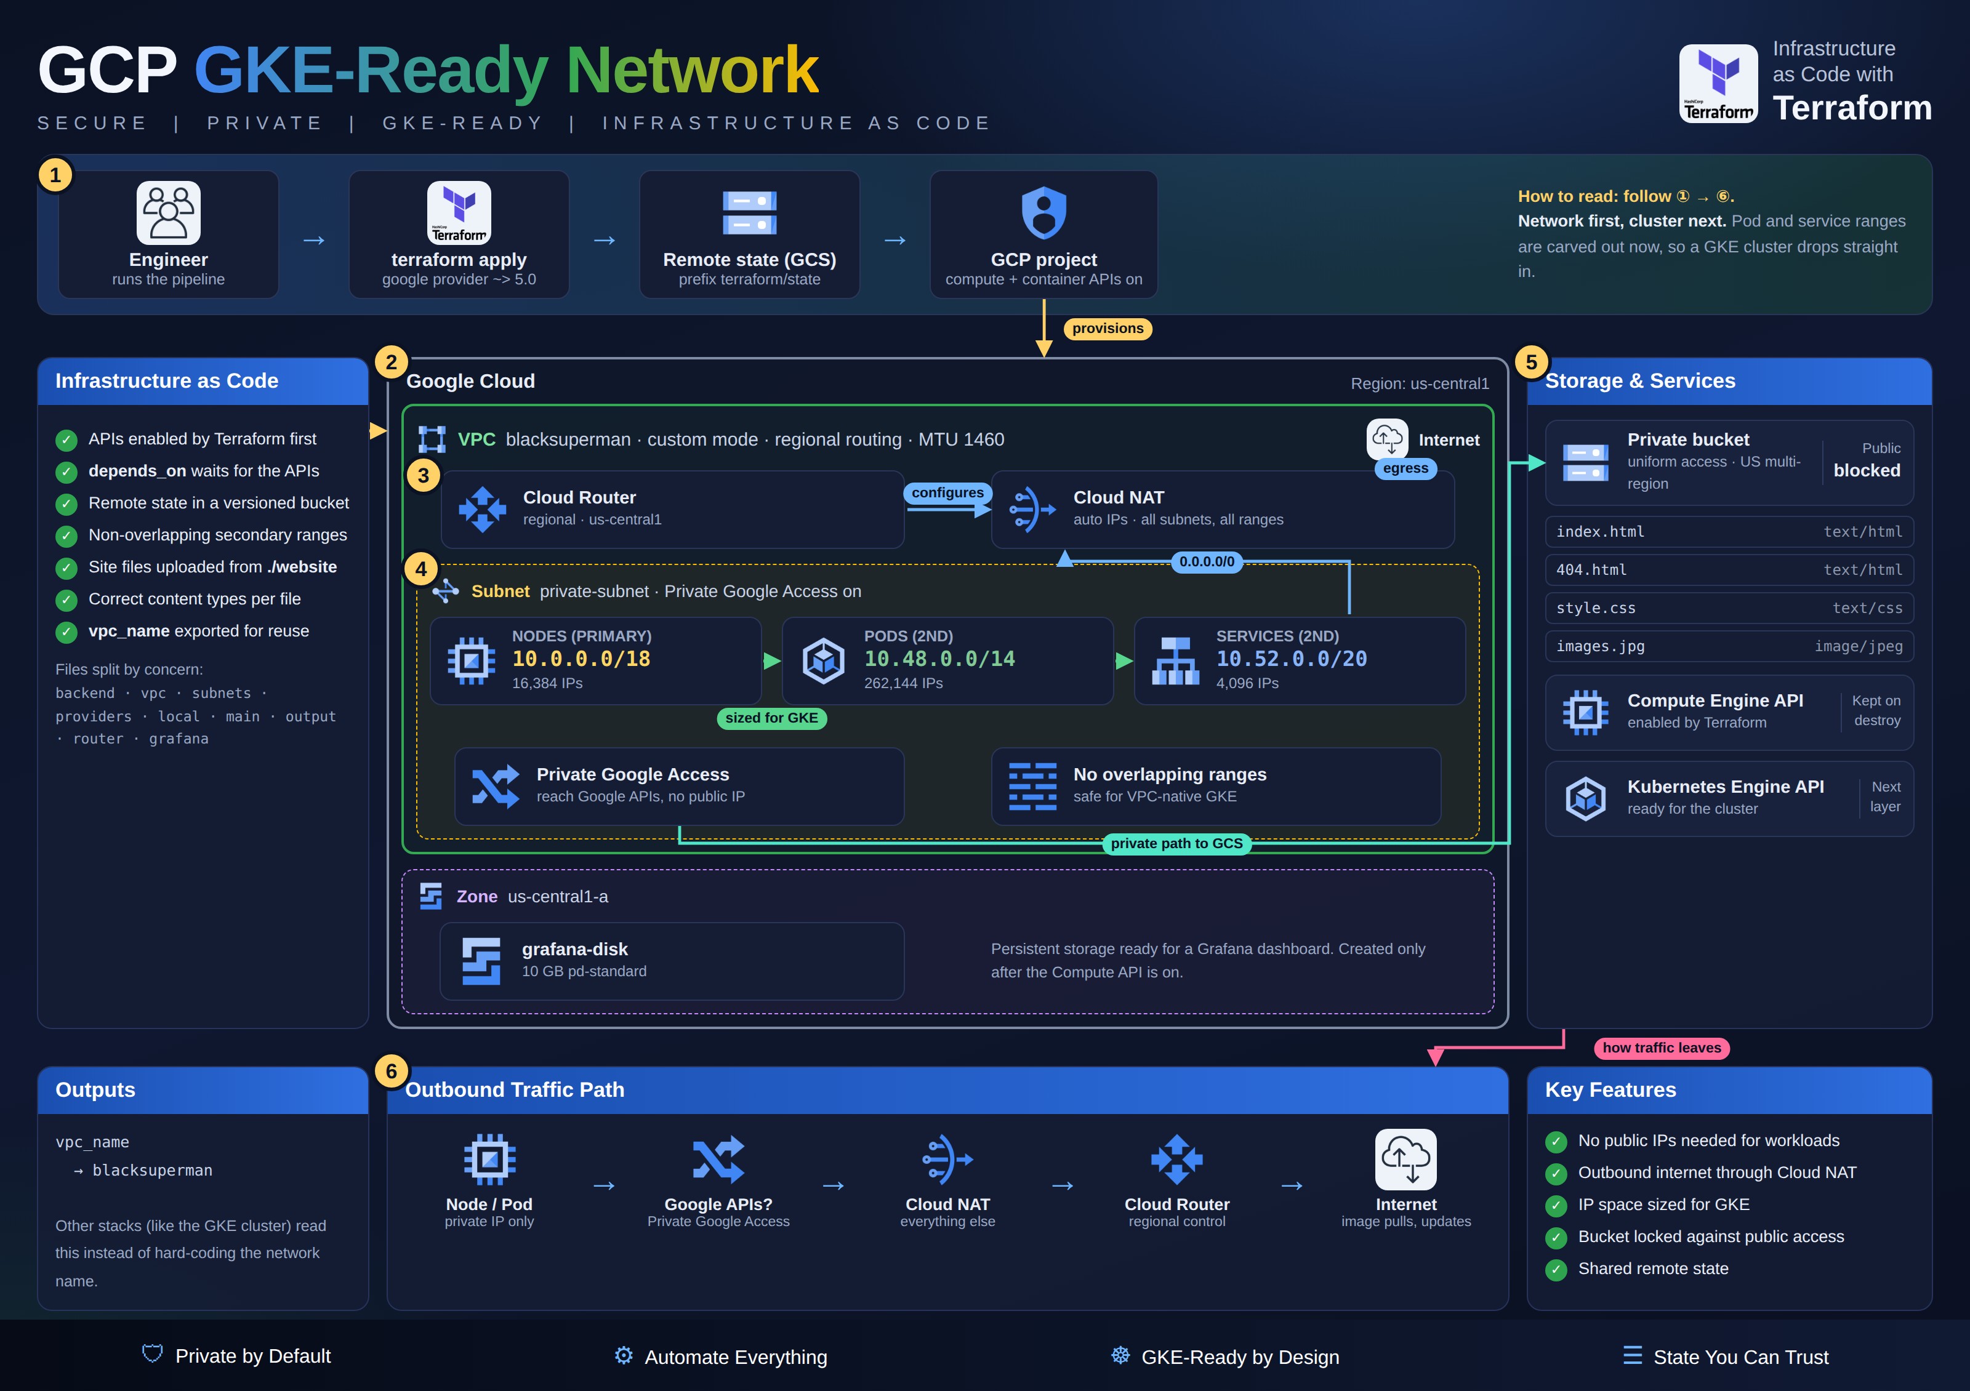Click the SERVICES (2ND) hierarchy icon
1970x1391 pixels.
click(x=1175, y=660)
